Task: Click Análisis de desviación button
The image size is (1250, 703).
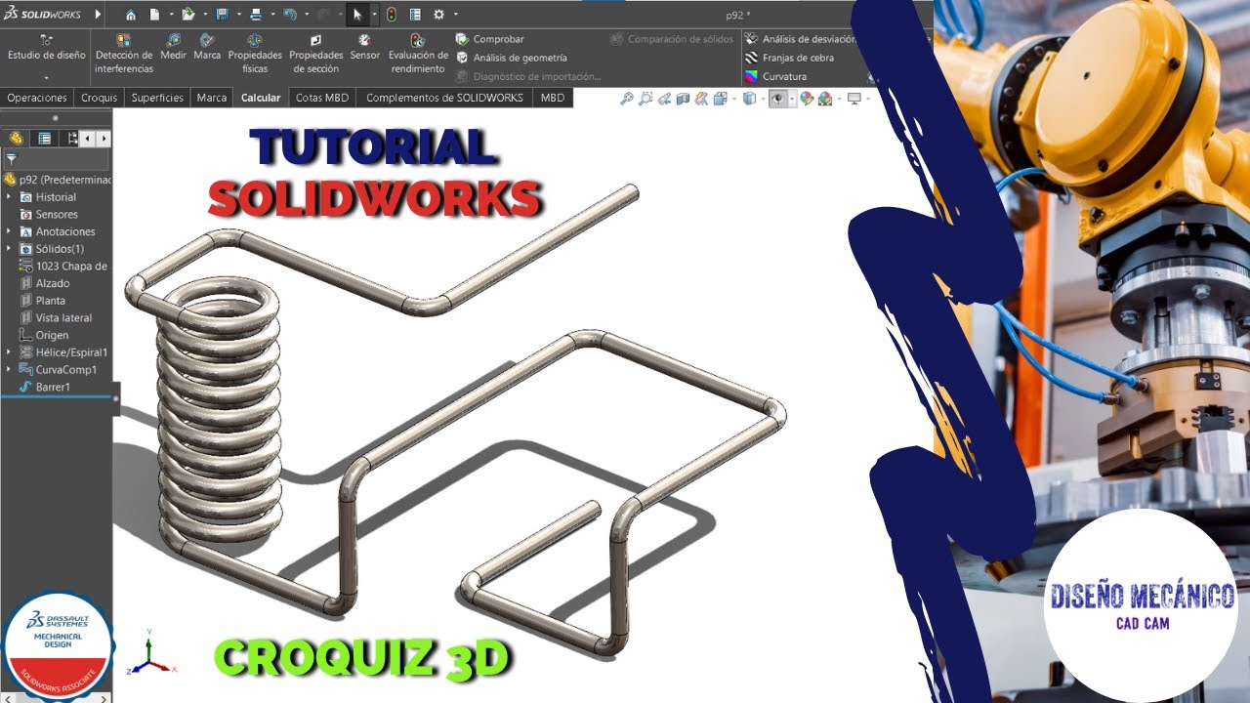Action: (x=800, y=39)
